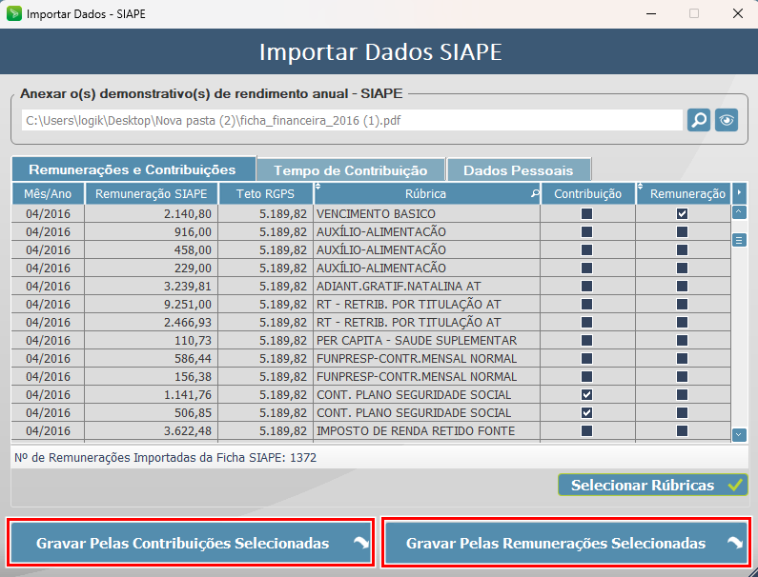
Task: Switch to Tempo de Contribuição tab
Action: click(351, 170)
